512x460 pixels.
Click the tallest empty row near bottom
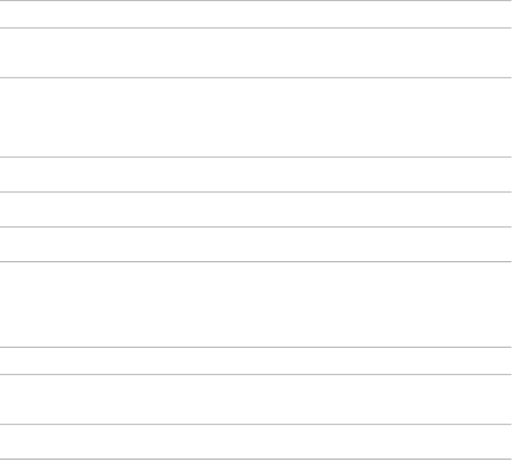[256, 304]
